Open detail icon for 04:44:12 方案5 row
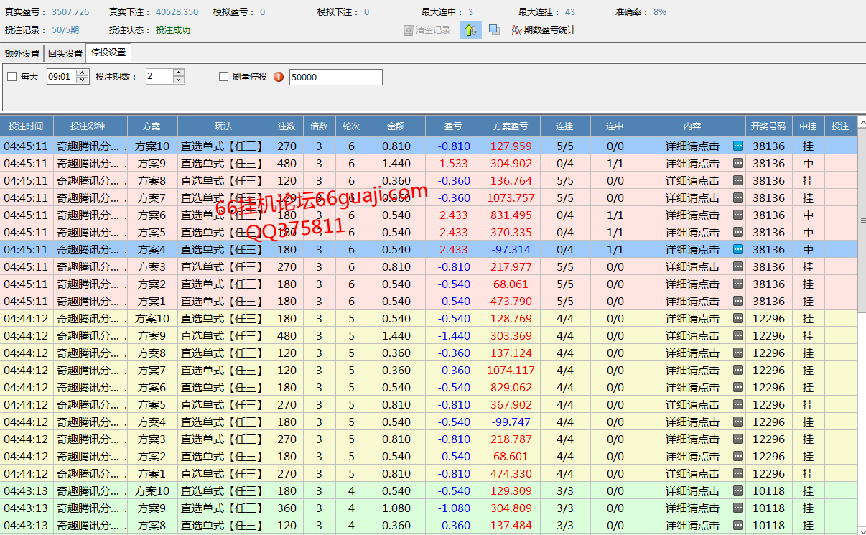 click(x=738, y=404)
